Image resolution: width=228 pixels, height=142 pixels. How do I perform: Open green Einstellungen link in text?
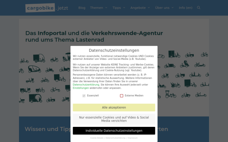81,88
